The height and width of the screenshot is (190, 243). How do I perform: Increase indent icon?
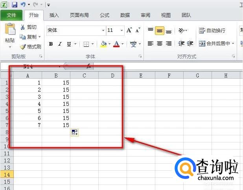click(x=190, y=43)
